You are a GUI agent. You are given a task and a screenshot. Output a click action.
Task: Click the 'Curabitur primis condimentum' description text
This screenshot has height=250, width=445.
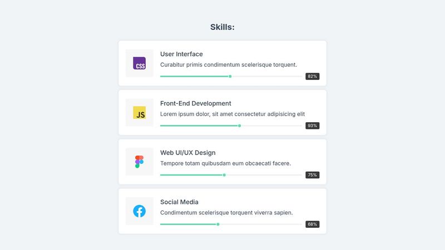pos(228,64)
